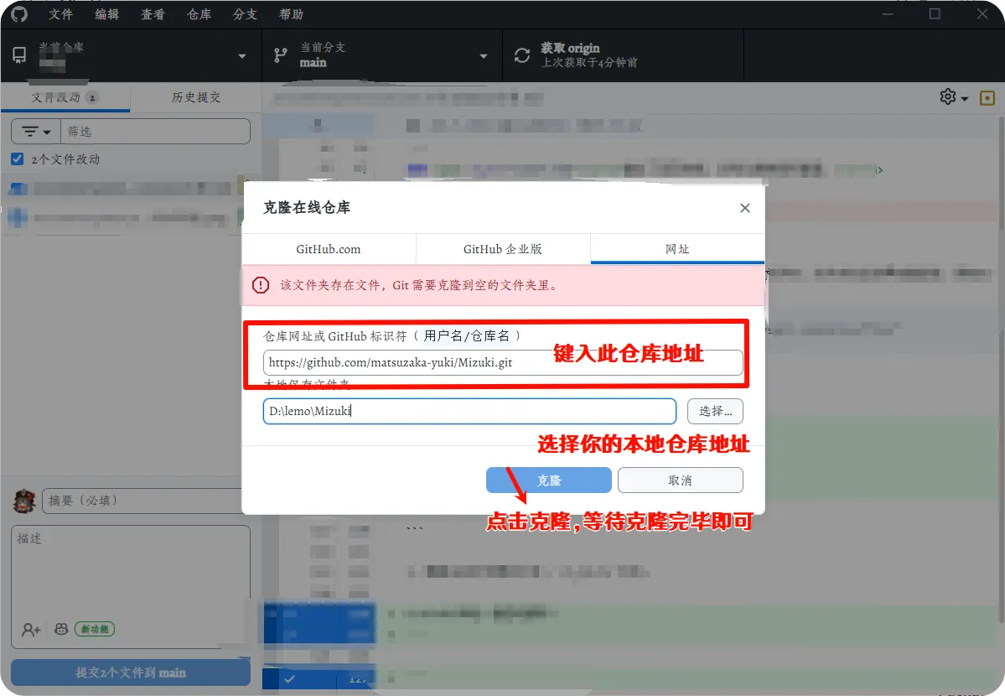Select the GitHub 企业版 tab
Viewport: 1005px width, 696px height.
[503, 249]
